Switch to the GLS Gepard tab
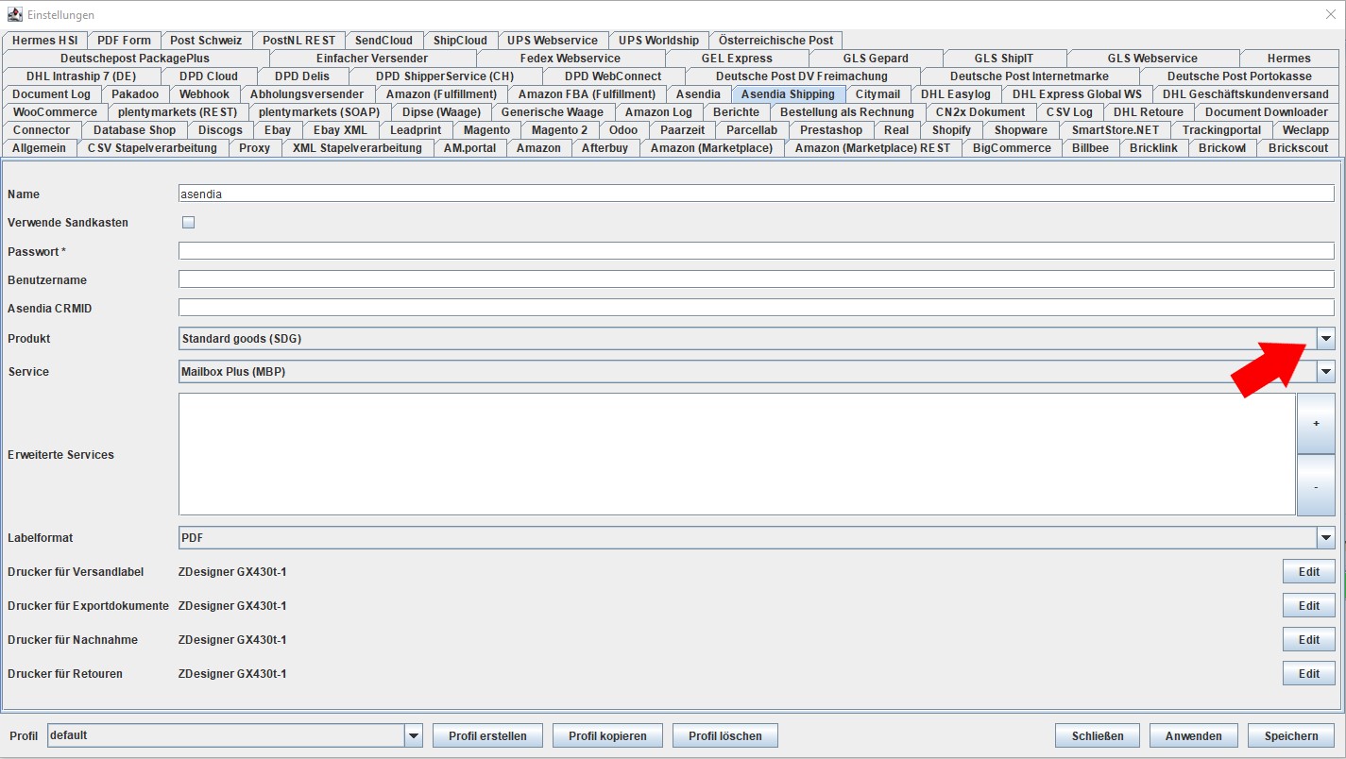 876,59
